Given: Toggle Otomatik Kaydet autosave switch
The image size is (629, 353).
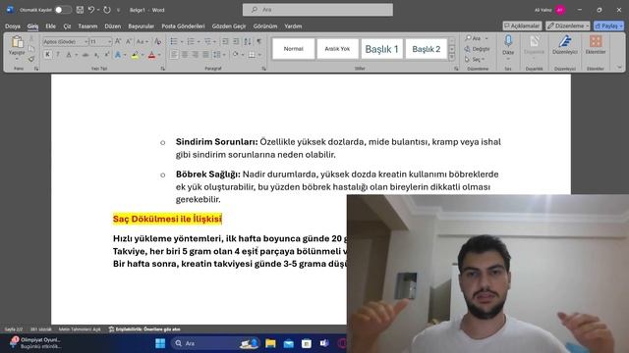Looking at the screenshot, I should tap(63, 10).
